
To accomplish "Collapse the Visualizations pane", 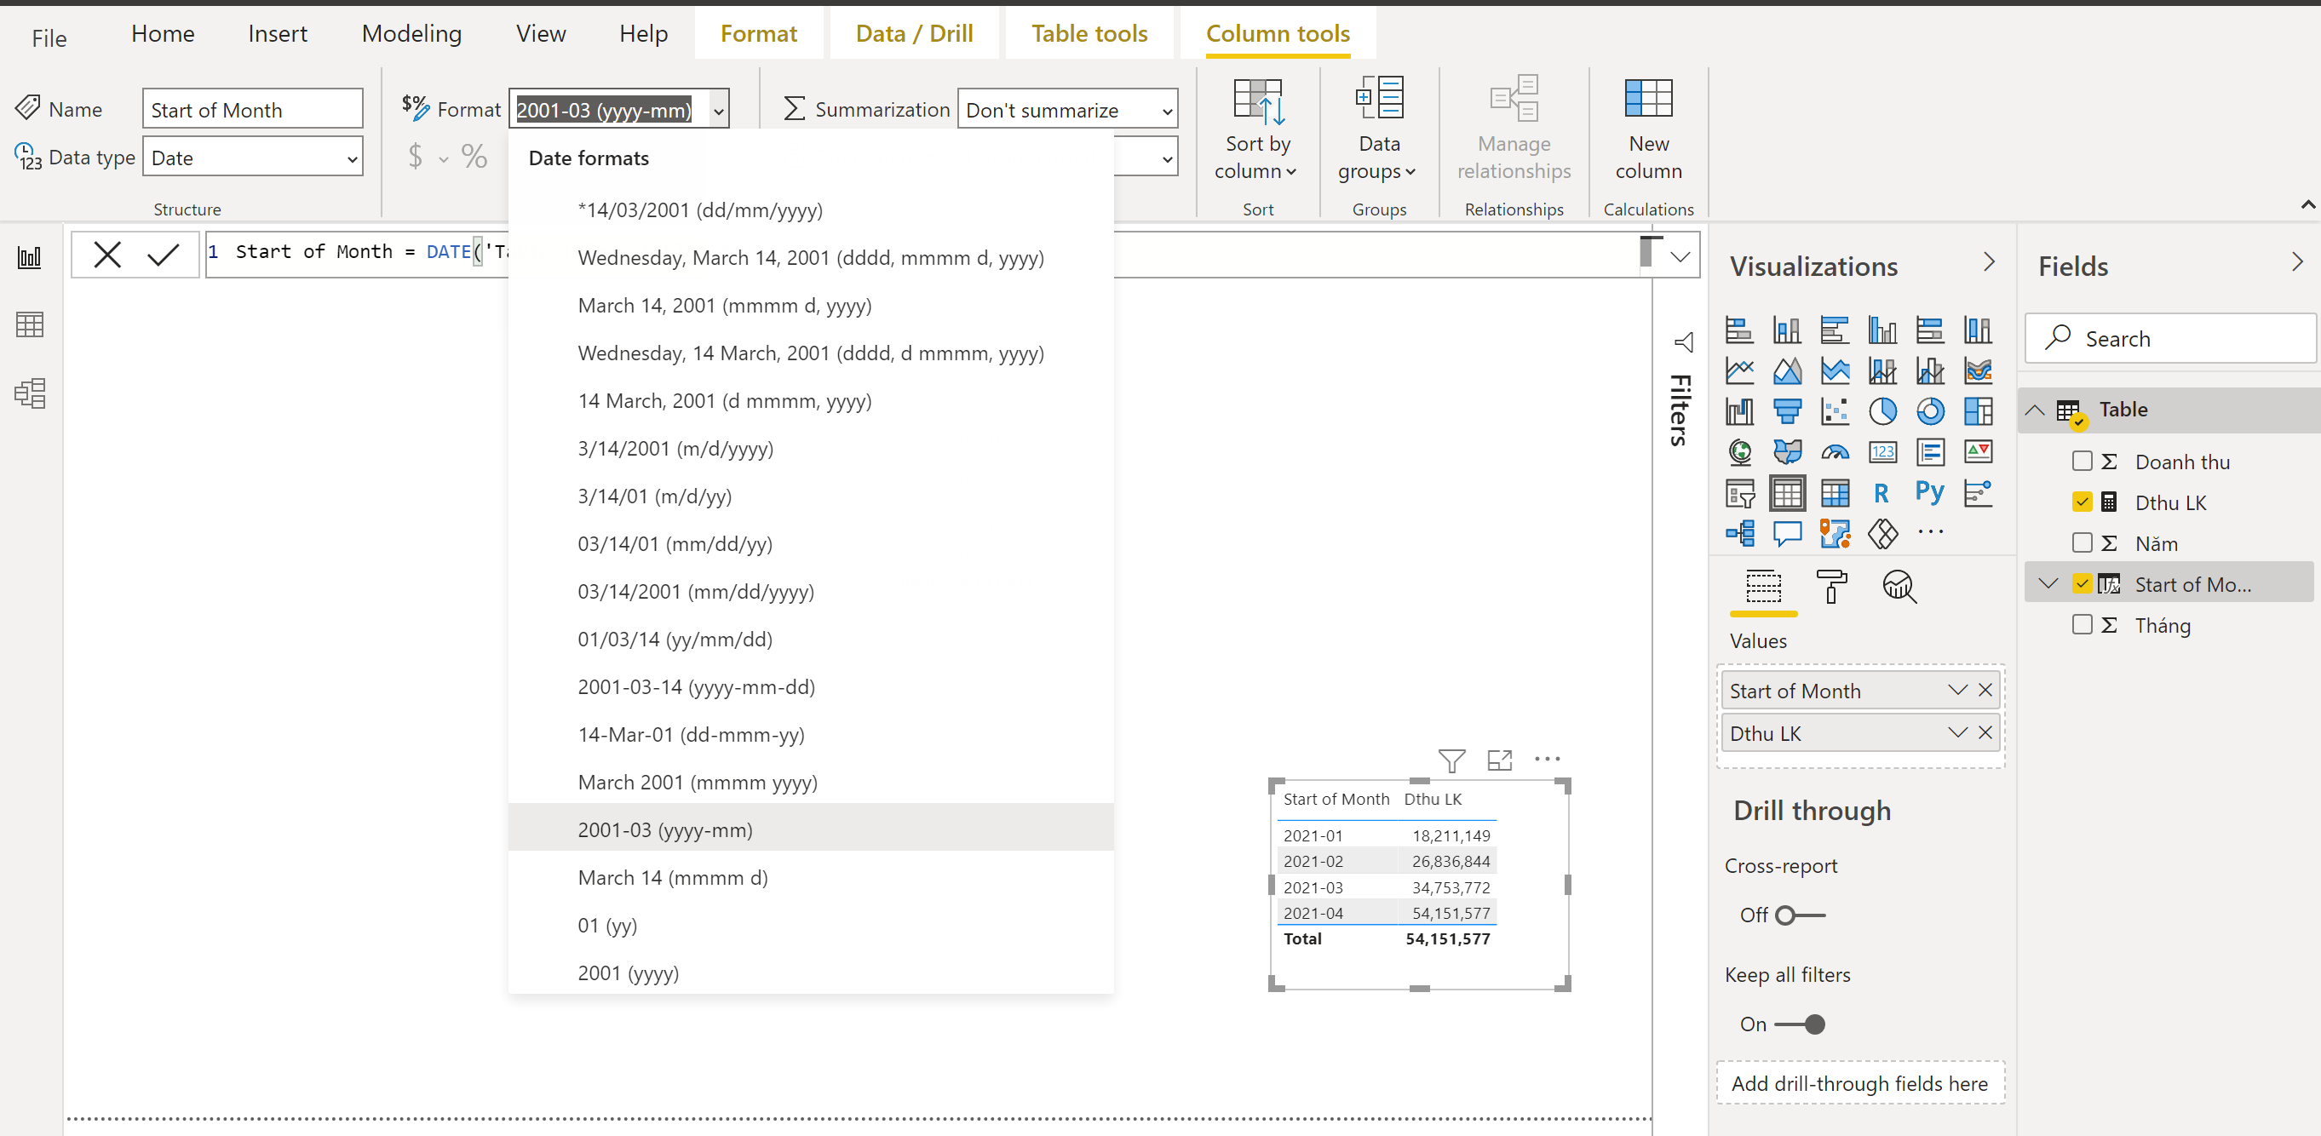I will pyautogui.click(x=1989, y=262).
